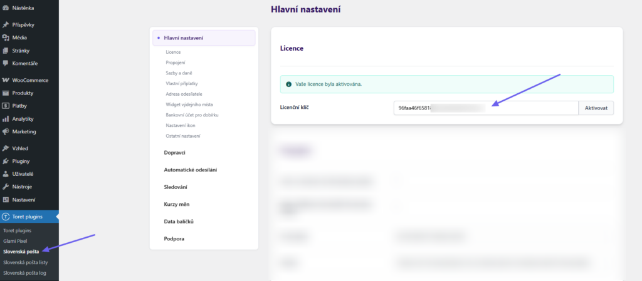Click the Marketing megaphone icon
This screenshot has height=281, width=642.
6,131
